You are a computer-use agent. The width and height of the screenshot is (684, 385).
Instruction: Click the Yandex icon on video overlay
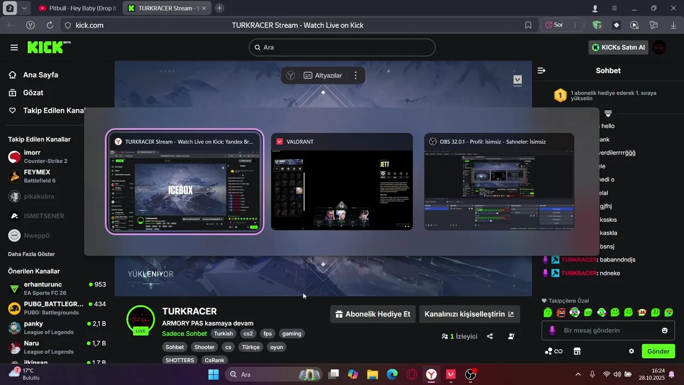[x=290, y=75]
